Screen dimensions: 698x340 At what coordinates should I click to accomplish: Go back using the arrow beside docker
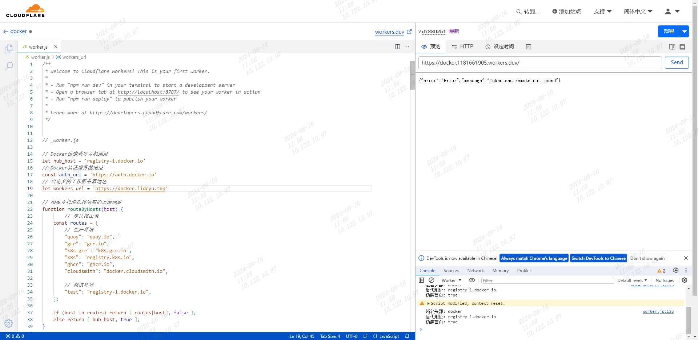[x=5, y=32]
